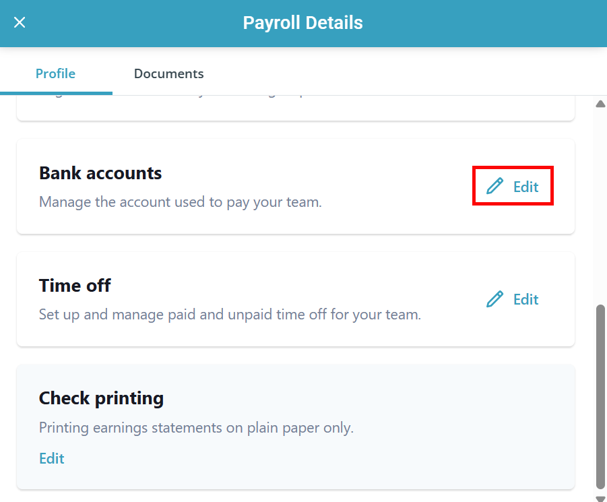Select the Bank accounts heading
Screen dimensions: 607x502
[x=100, y=173]
